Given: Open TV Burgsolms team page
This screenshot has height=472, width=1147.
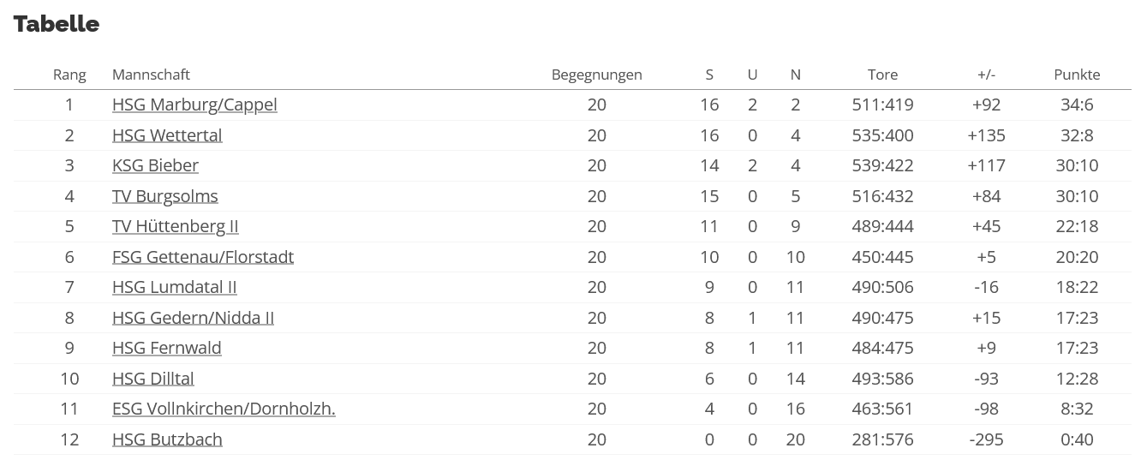Looking at the screenshot, I should (165, 196).
